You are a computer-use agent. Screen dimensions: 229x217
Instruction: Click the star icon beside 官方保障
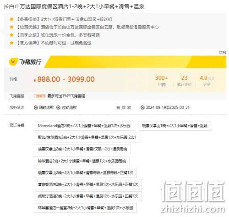(x=11, y=43)
